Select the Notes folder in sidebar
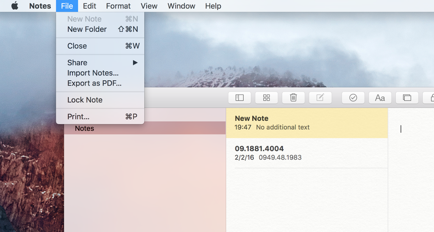The height and width of the screenshot is (232, 434). (x=145, y=128)
